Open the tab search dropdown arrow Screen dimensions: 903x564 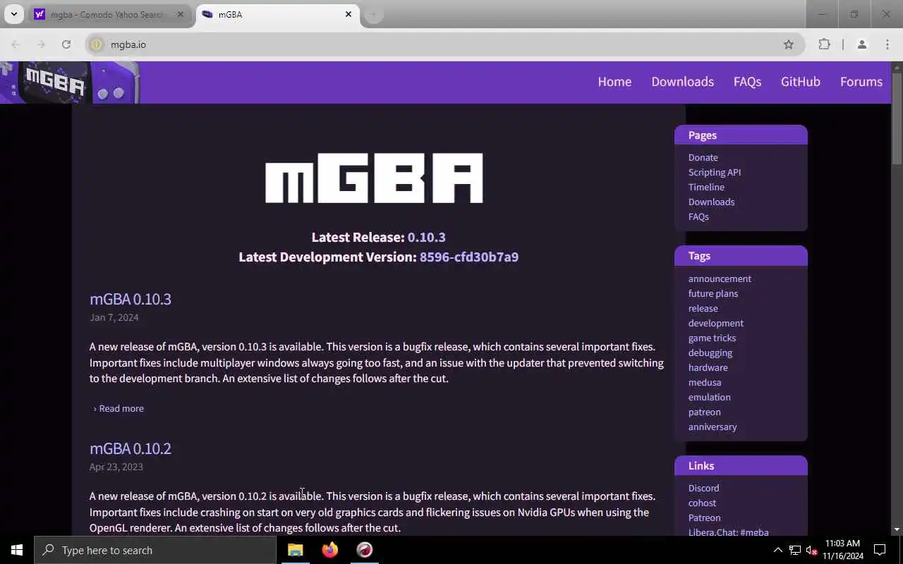click(x=13, y=14)
